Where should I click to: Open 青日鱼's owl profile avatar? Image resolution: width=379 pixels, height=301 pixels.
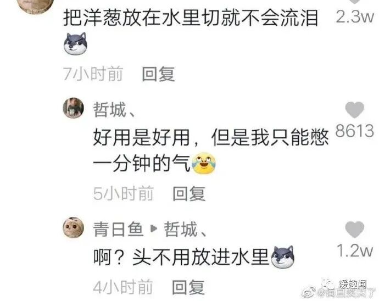point(74,227)
